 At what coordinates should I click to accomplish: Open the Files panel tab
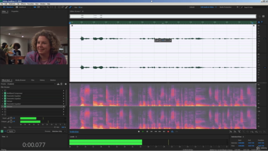click(33, 80)
